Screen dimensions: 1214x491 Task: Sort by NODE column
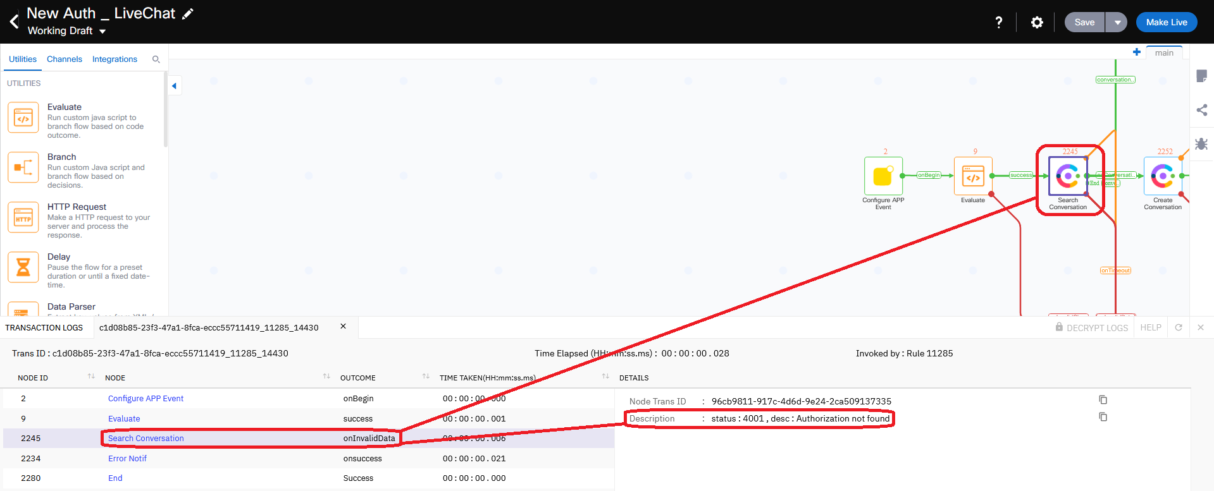(326, 377)
